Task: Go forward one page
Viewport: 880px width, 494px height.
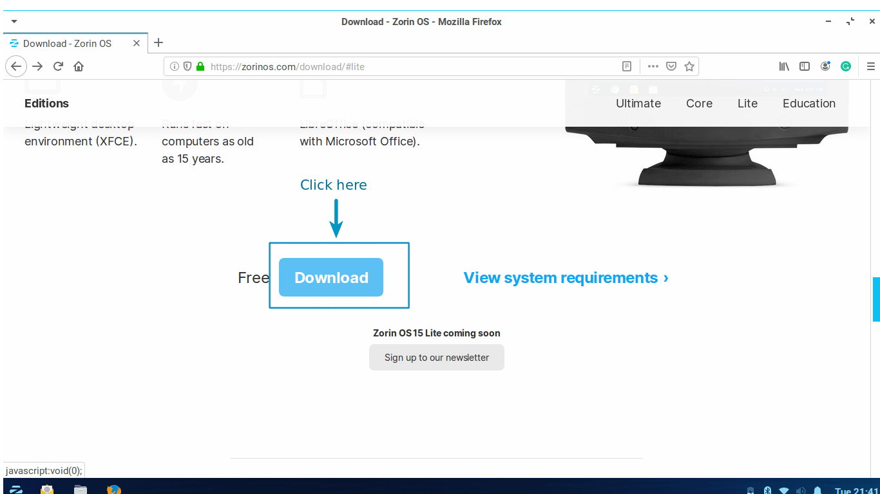Action: 37,66
